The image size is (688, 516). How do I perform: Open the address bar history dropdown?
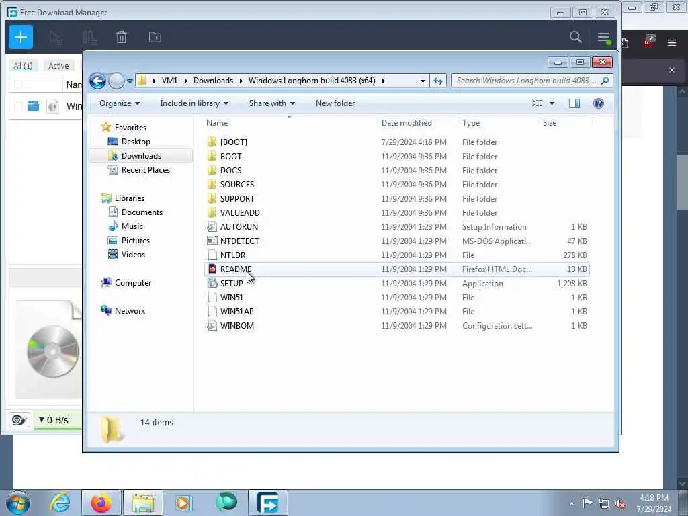pos(423,81)
